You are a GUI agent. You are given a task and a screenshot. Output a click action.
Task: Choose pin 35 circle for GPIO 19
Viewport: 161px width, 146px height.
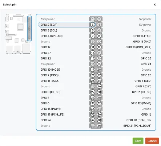[93, 114]
